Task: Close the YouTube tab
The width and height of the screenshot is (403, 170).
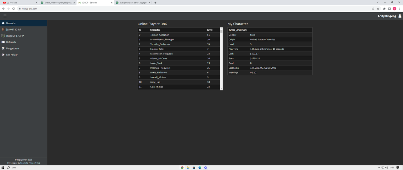Action: [x=36, y=3]
